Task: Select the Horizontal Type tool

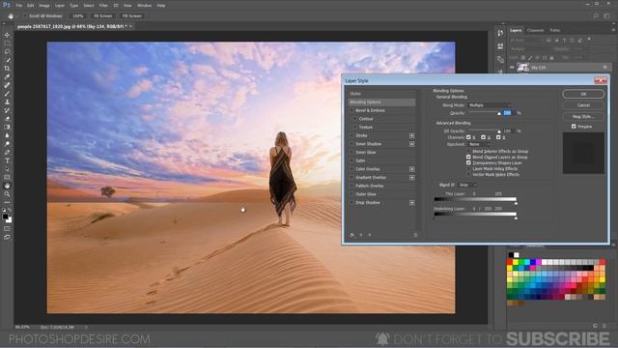Action: click(x=7, y=160)
